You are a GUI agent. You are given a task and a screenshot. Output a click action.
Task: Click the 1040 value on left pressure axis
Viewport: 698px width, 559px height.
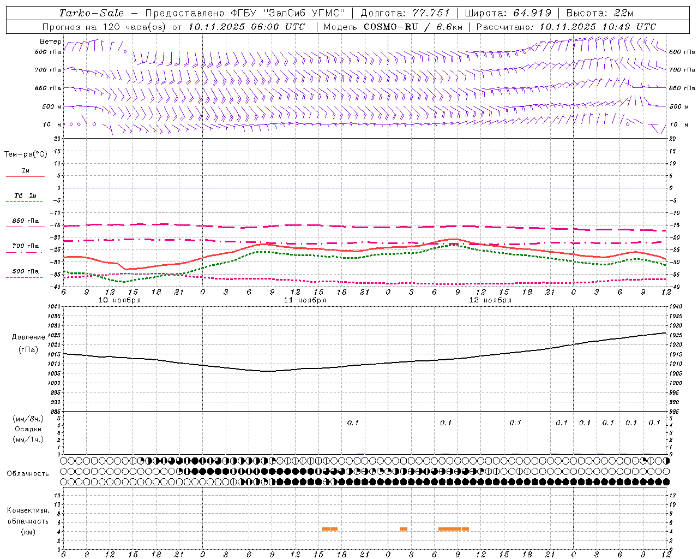click(x=53, y=307)
